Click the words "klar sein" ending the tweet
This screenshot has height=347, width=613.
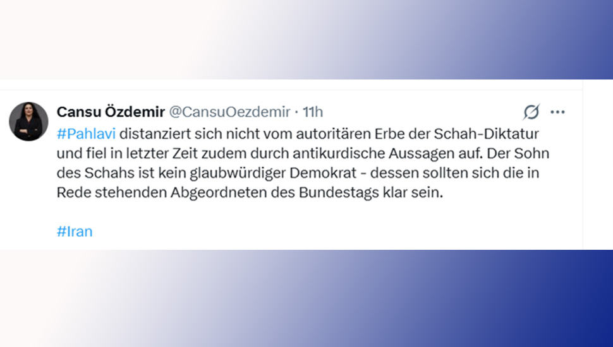[421, 192]
